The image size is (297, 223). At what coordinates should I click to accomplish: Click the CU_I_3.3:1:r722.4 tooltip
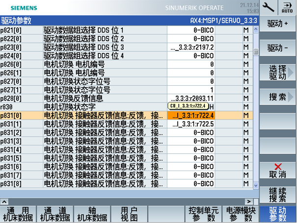click(x=188, y=106)
